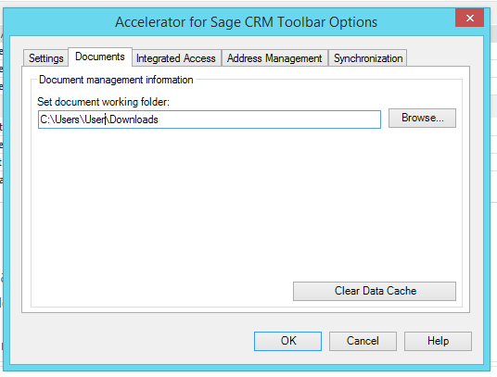Screen dimensions: 497x377
Task: Go to the Address Management tab
Action: 274,58
